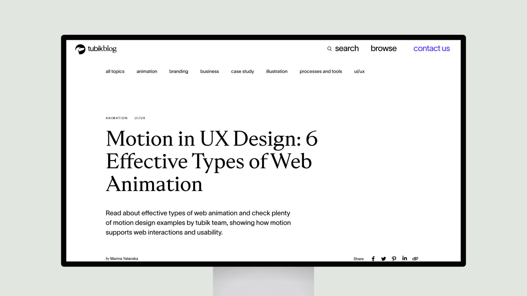
Task: Click the search magnifier icon
Action: [329, 49]
